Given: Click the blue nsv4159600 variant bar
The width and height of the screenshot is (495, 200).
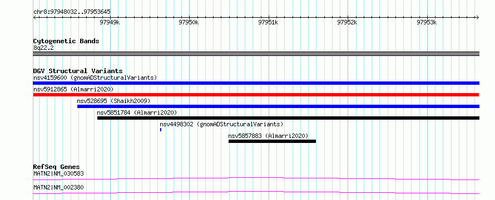Looking at the screenshot, I should 256,83.
